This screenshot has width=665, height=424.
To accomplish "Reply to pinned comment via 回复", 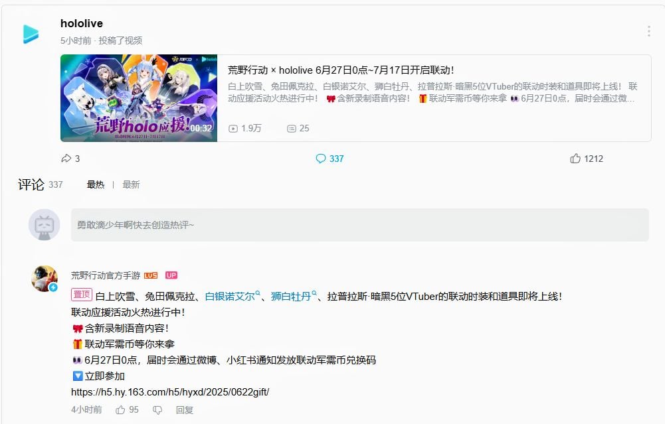I will coord(185,409).
